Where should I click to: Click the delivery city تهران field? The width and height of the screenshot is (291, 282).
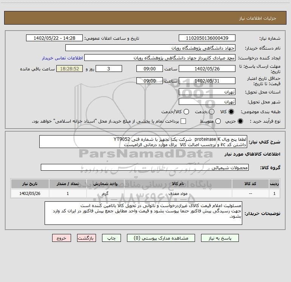point(207,101)
